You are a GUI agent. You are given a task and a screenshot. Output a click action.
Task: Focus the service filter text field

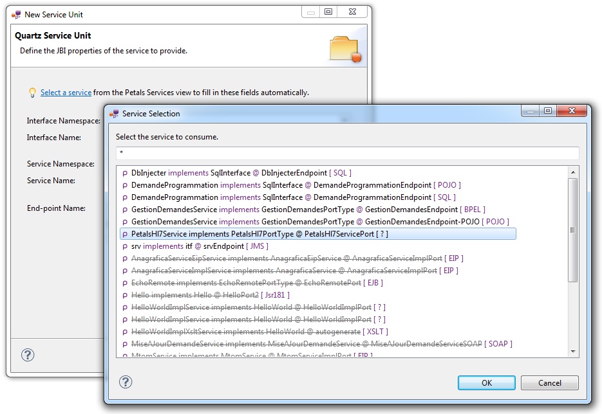347,153
